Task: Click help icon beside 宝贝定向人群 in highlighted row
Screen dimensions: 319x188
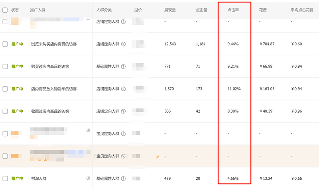Action: pos(123,156)
